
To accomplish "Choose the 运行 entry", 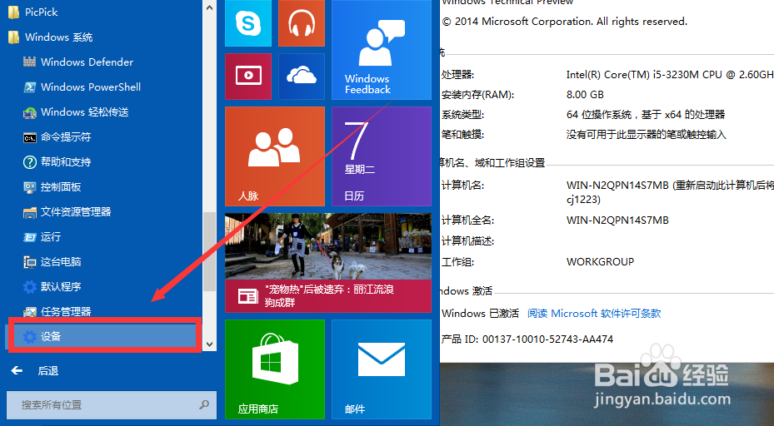I will [50, 236].
